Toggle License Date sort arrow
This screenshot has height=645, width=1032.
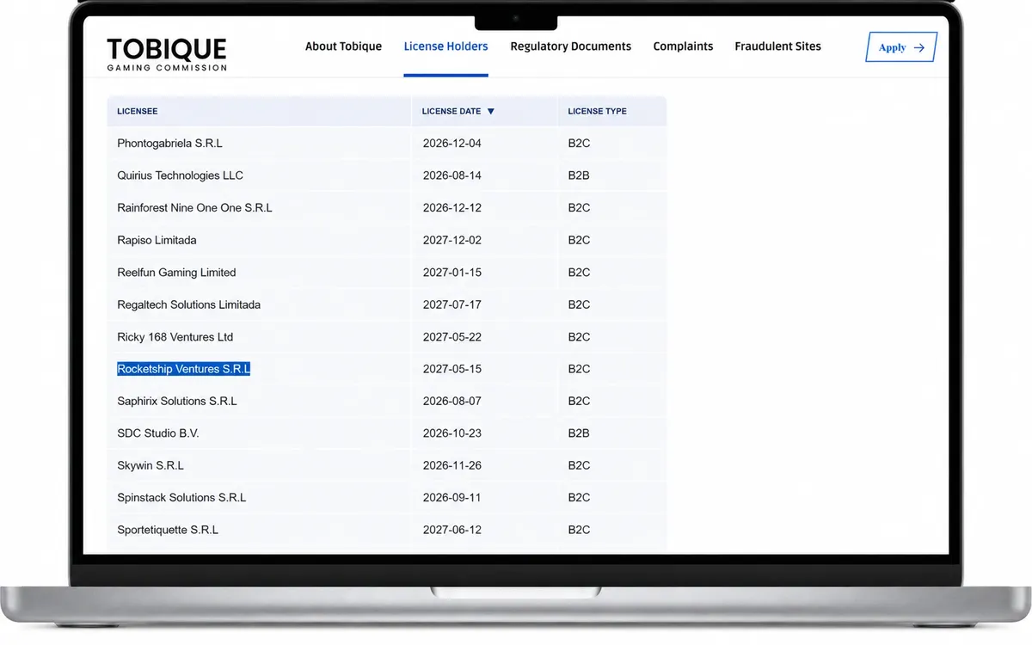[491, 111]
